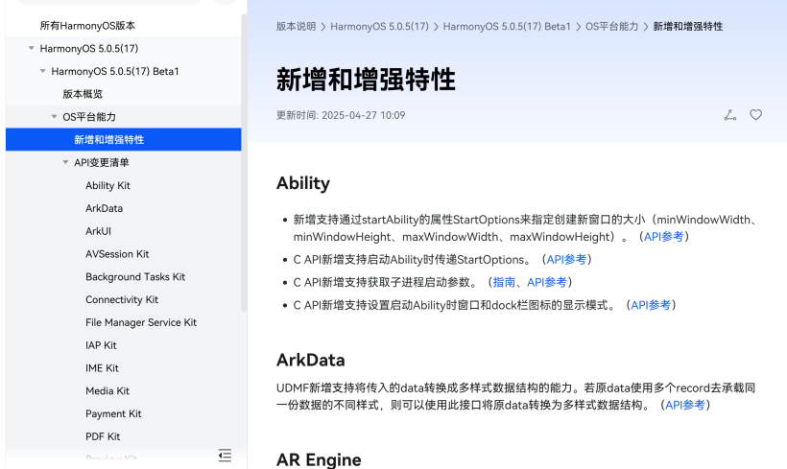Image resolution: width=787 pixels, height=469 pixels.
Task: Click the share icon beside update time
Action: 729,115
